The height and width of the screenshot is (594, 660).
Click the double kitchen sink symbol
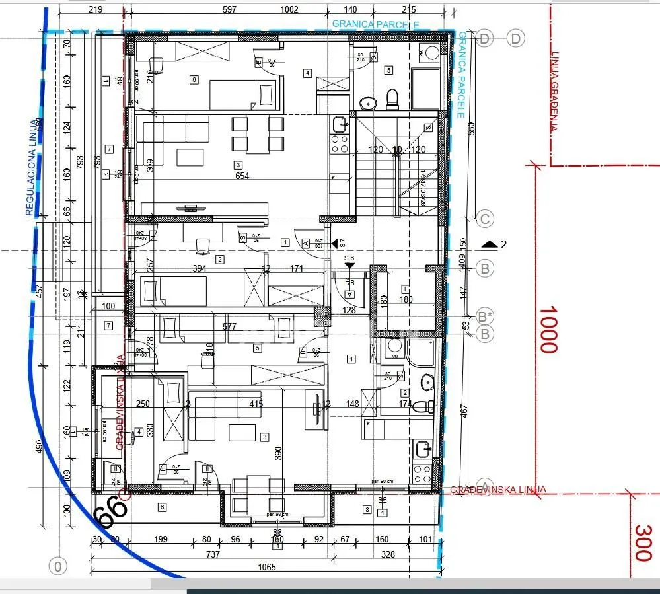coord(340,126)
